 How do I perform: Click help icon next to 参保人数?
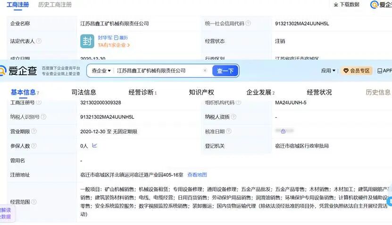[x=34, y=145]
